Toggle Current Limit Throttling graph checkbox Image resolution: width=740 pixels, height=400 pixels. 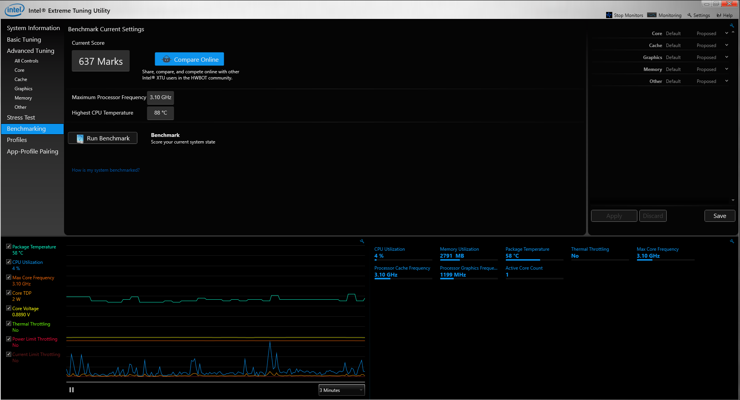[8, 354]
